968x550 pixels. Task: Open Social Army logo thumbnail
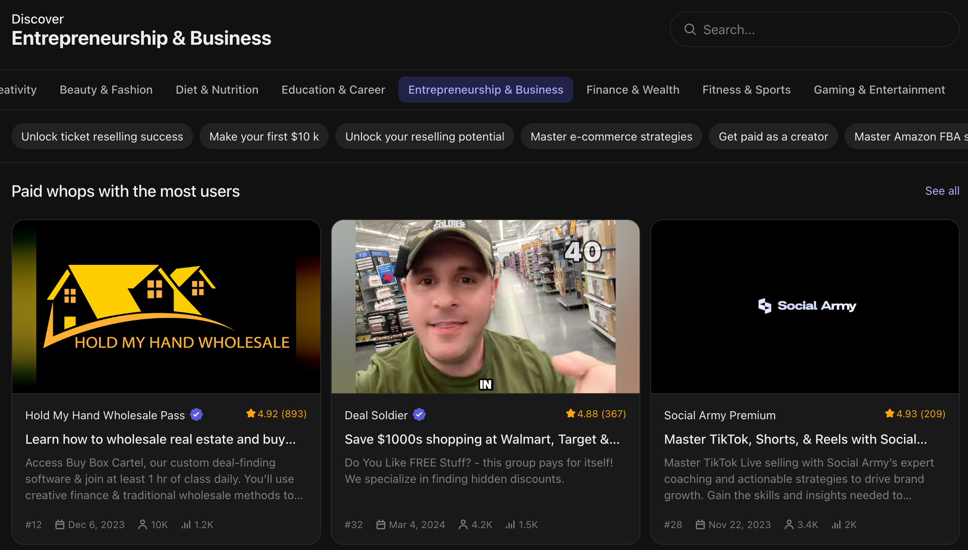click(x=804, y=306)
